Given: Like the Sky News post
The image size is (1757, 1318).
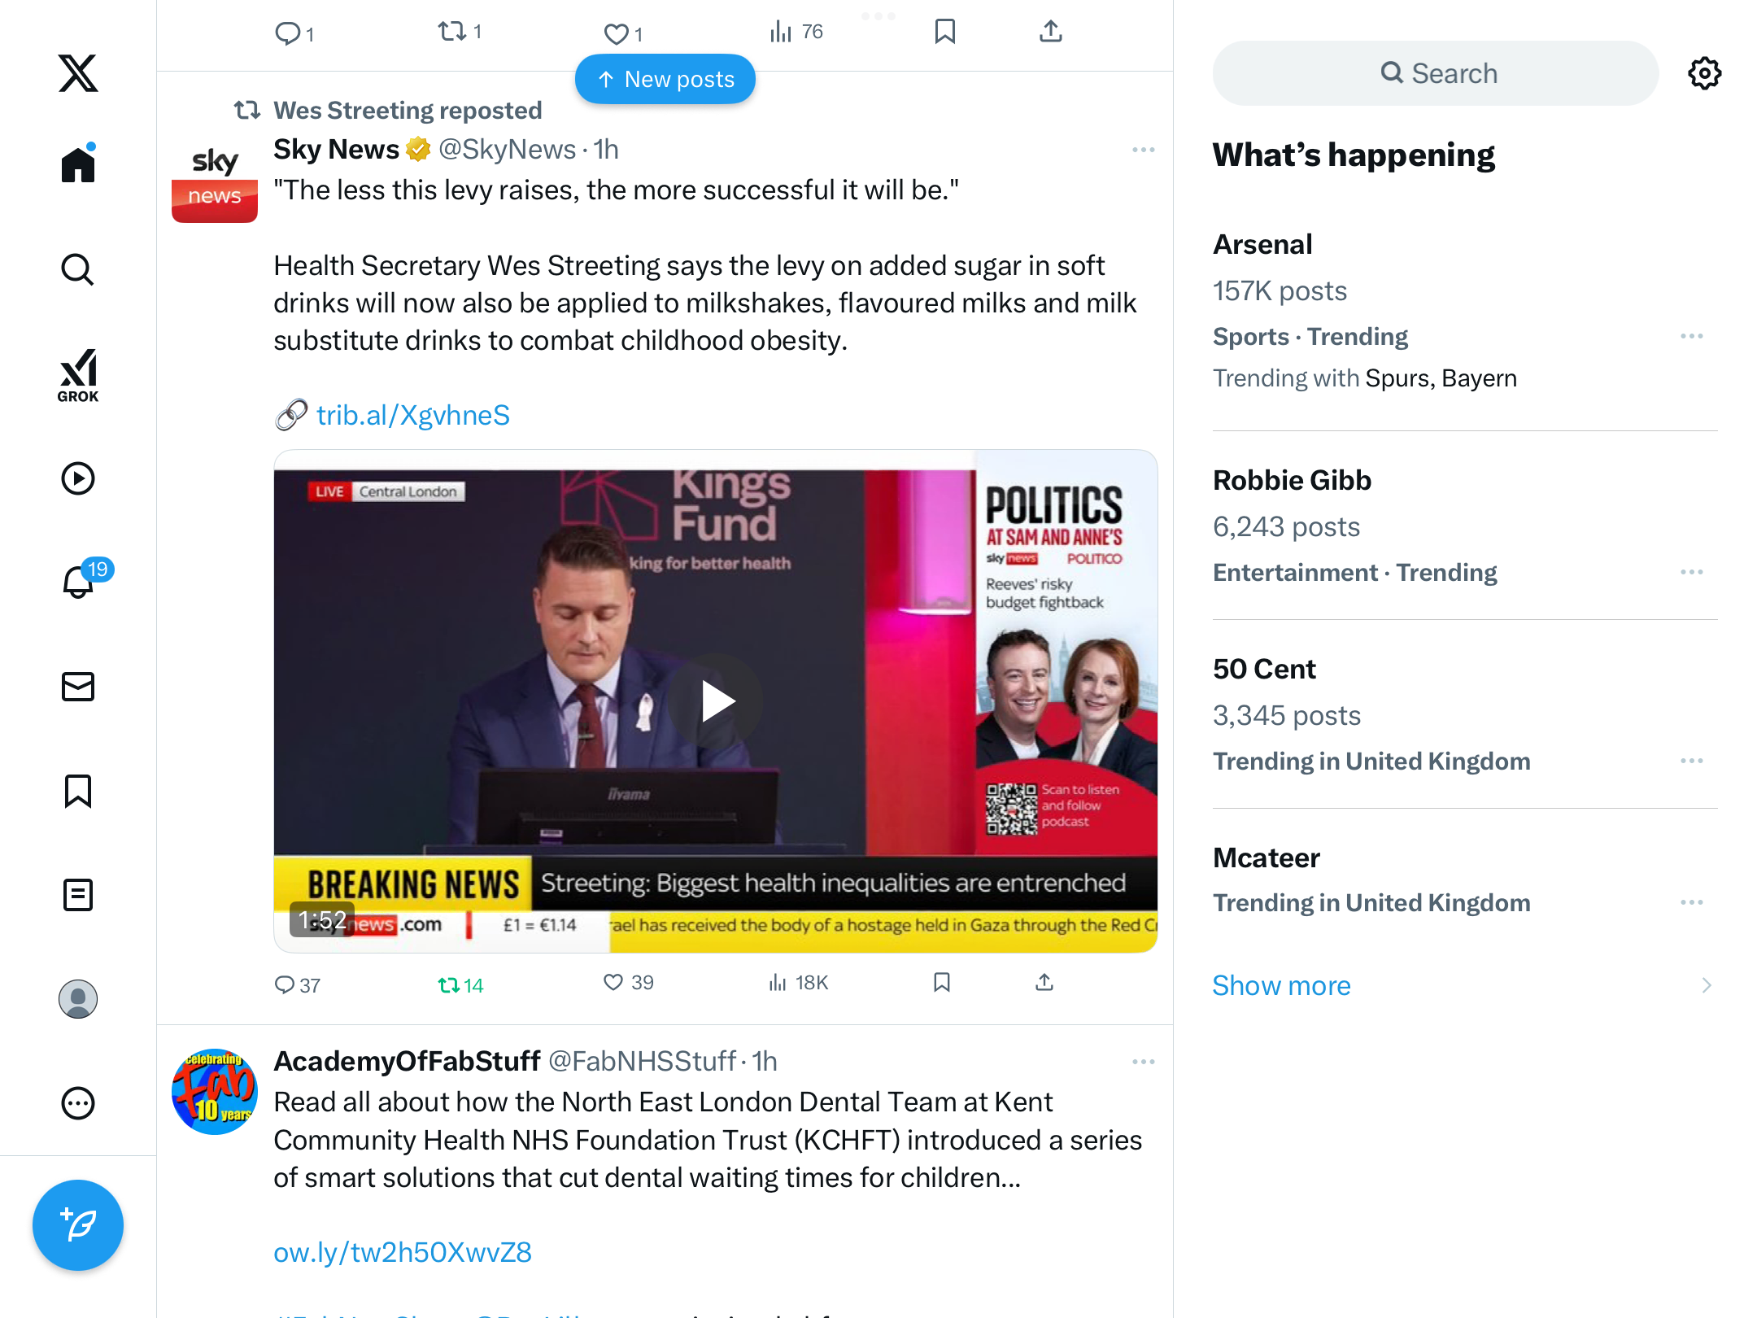Looking at the screenshot, I should tap(613, 983).
